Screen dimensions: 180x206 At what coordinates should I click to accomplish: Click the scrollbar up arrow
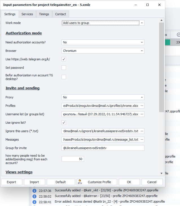pyautogui.click(x=161, y=20)
